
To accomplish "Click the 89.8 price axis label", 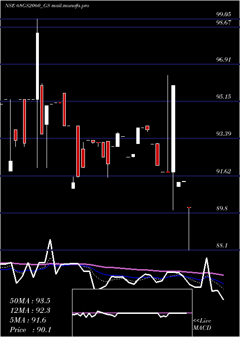I will pos(222,208).
